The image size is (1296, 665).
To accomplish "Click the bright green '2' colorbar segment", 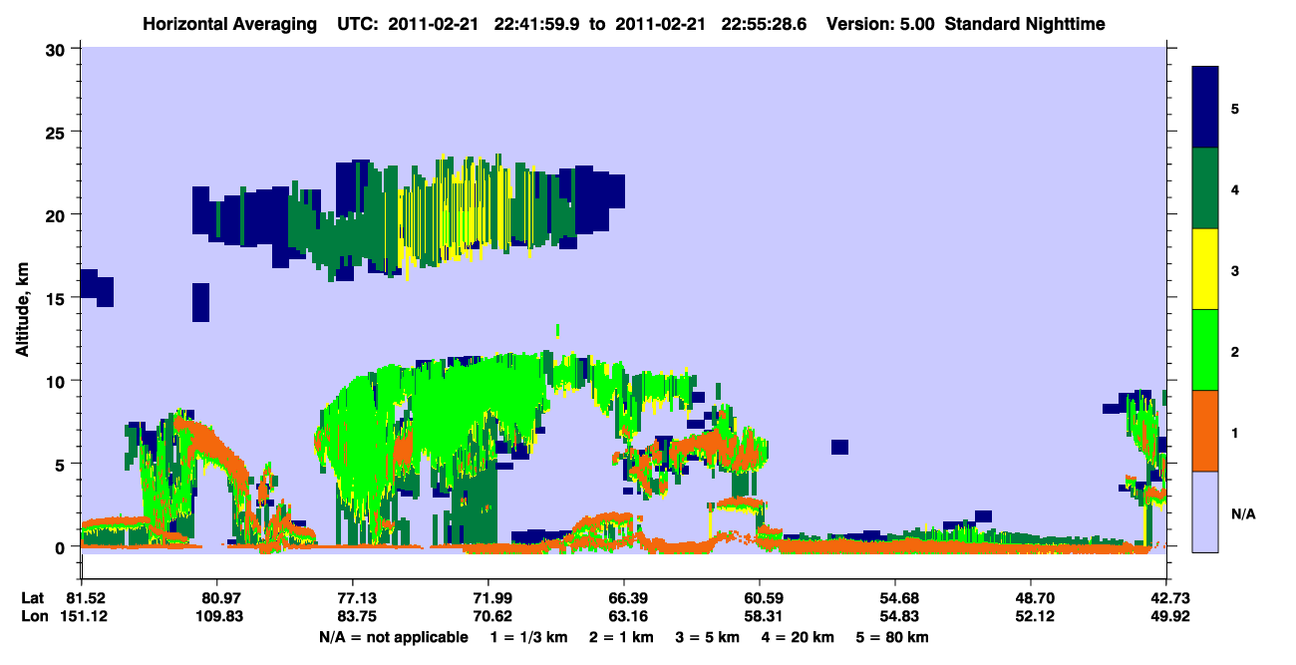I will (1205, 350).
